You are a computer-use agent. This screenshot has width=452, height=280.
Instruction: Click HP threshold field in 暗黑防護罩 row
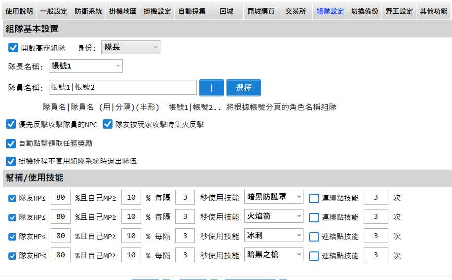click(x=60, y=198)
